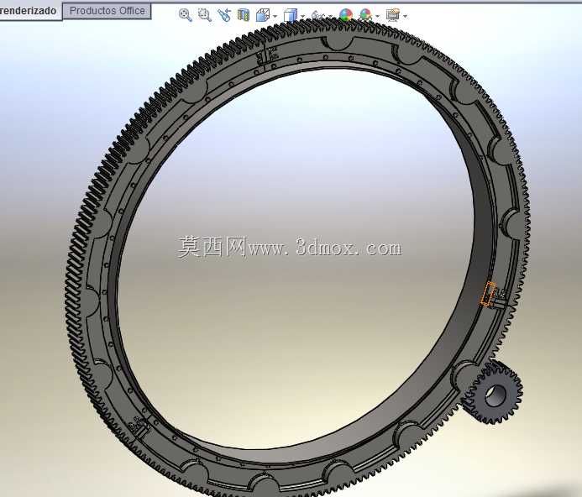Expand the Apply Scene dropdown arrow

[377, 16]
